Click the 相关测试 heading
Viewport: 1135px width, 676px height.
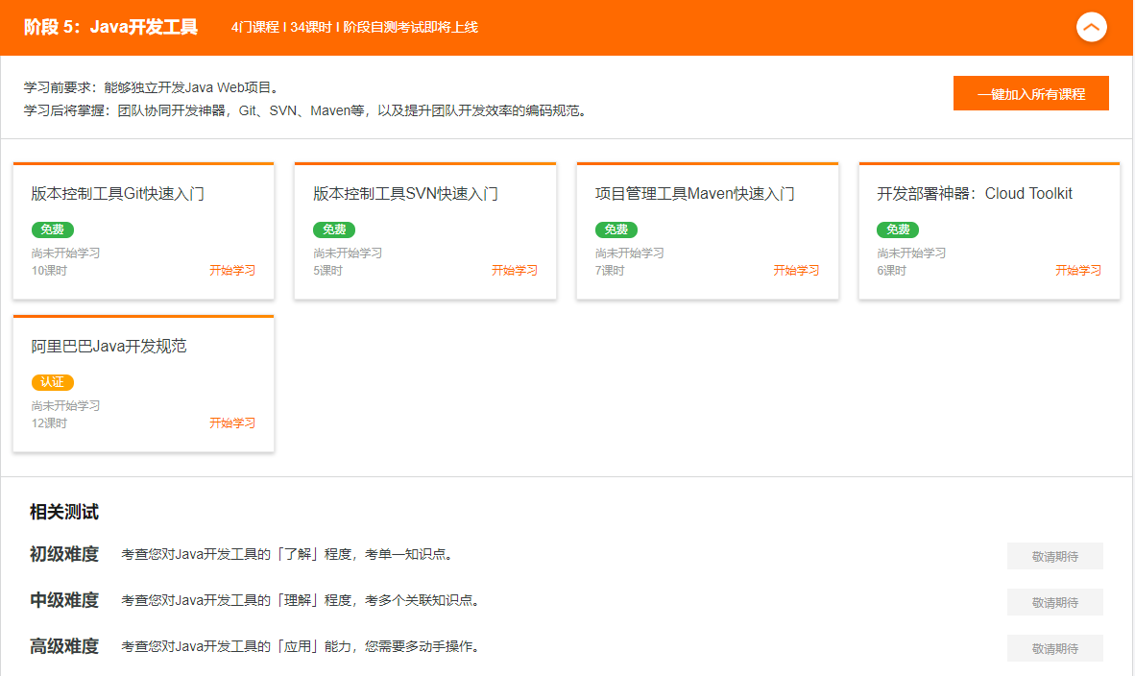click(64, 512)
